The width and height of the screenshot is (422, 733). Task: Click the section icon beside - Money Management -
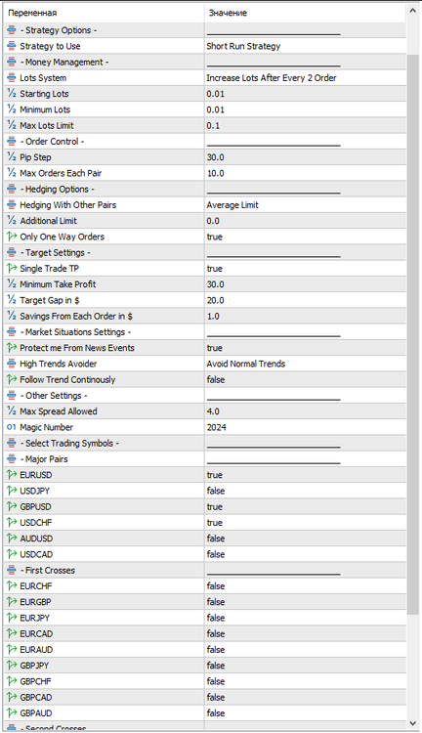coord(12,63)
